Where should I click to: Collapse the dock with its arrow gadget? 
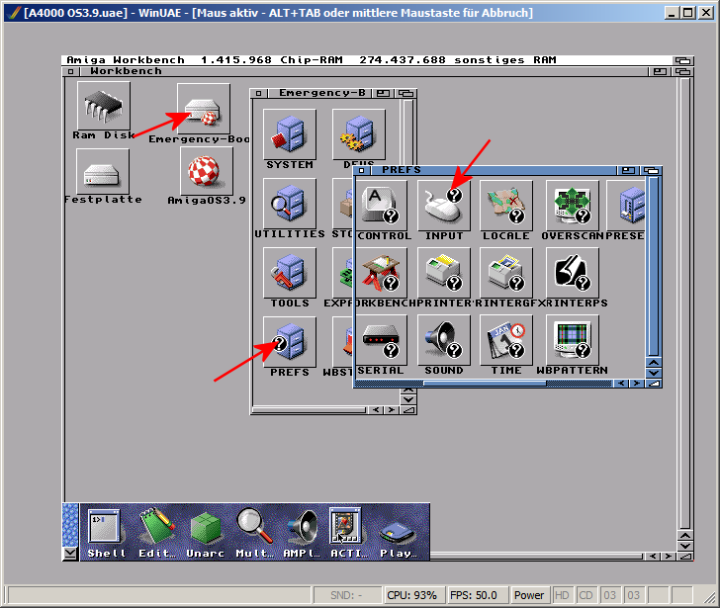(x=70, y=554)
